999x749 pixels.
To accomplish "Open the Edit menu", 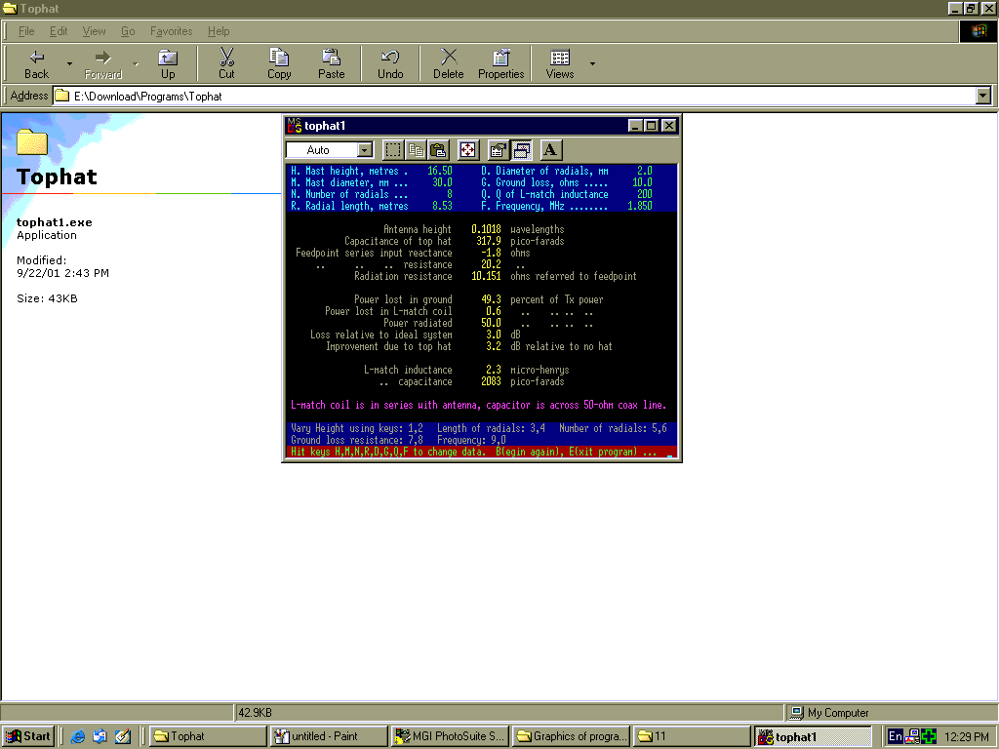I will [x=59, y=31].
